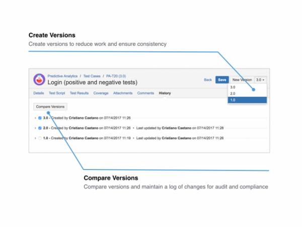Click the Back link
The image size is (302, 227).
208,80
